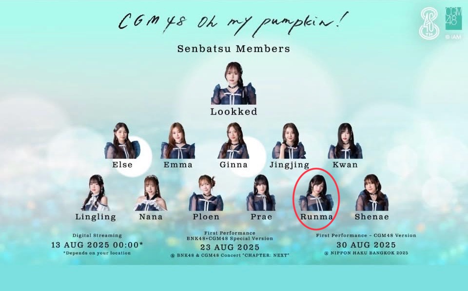Select Else's member photo
This screenshot has width=468, height=291.
122,140
